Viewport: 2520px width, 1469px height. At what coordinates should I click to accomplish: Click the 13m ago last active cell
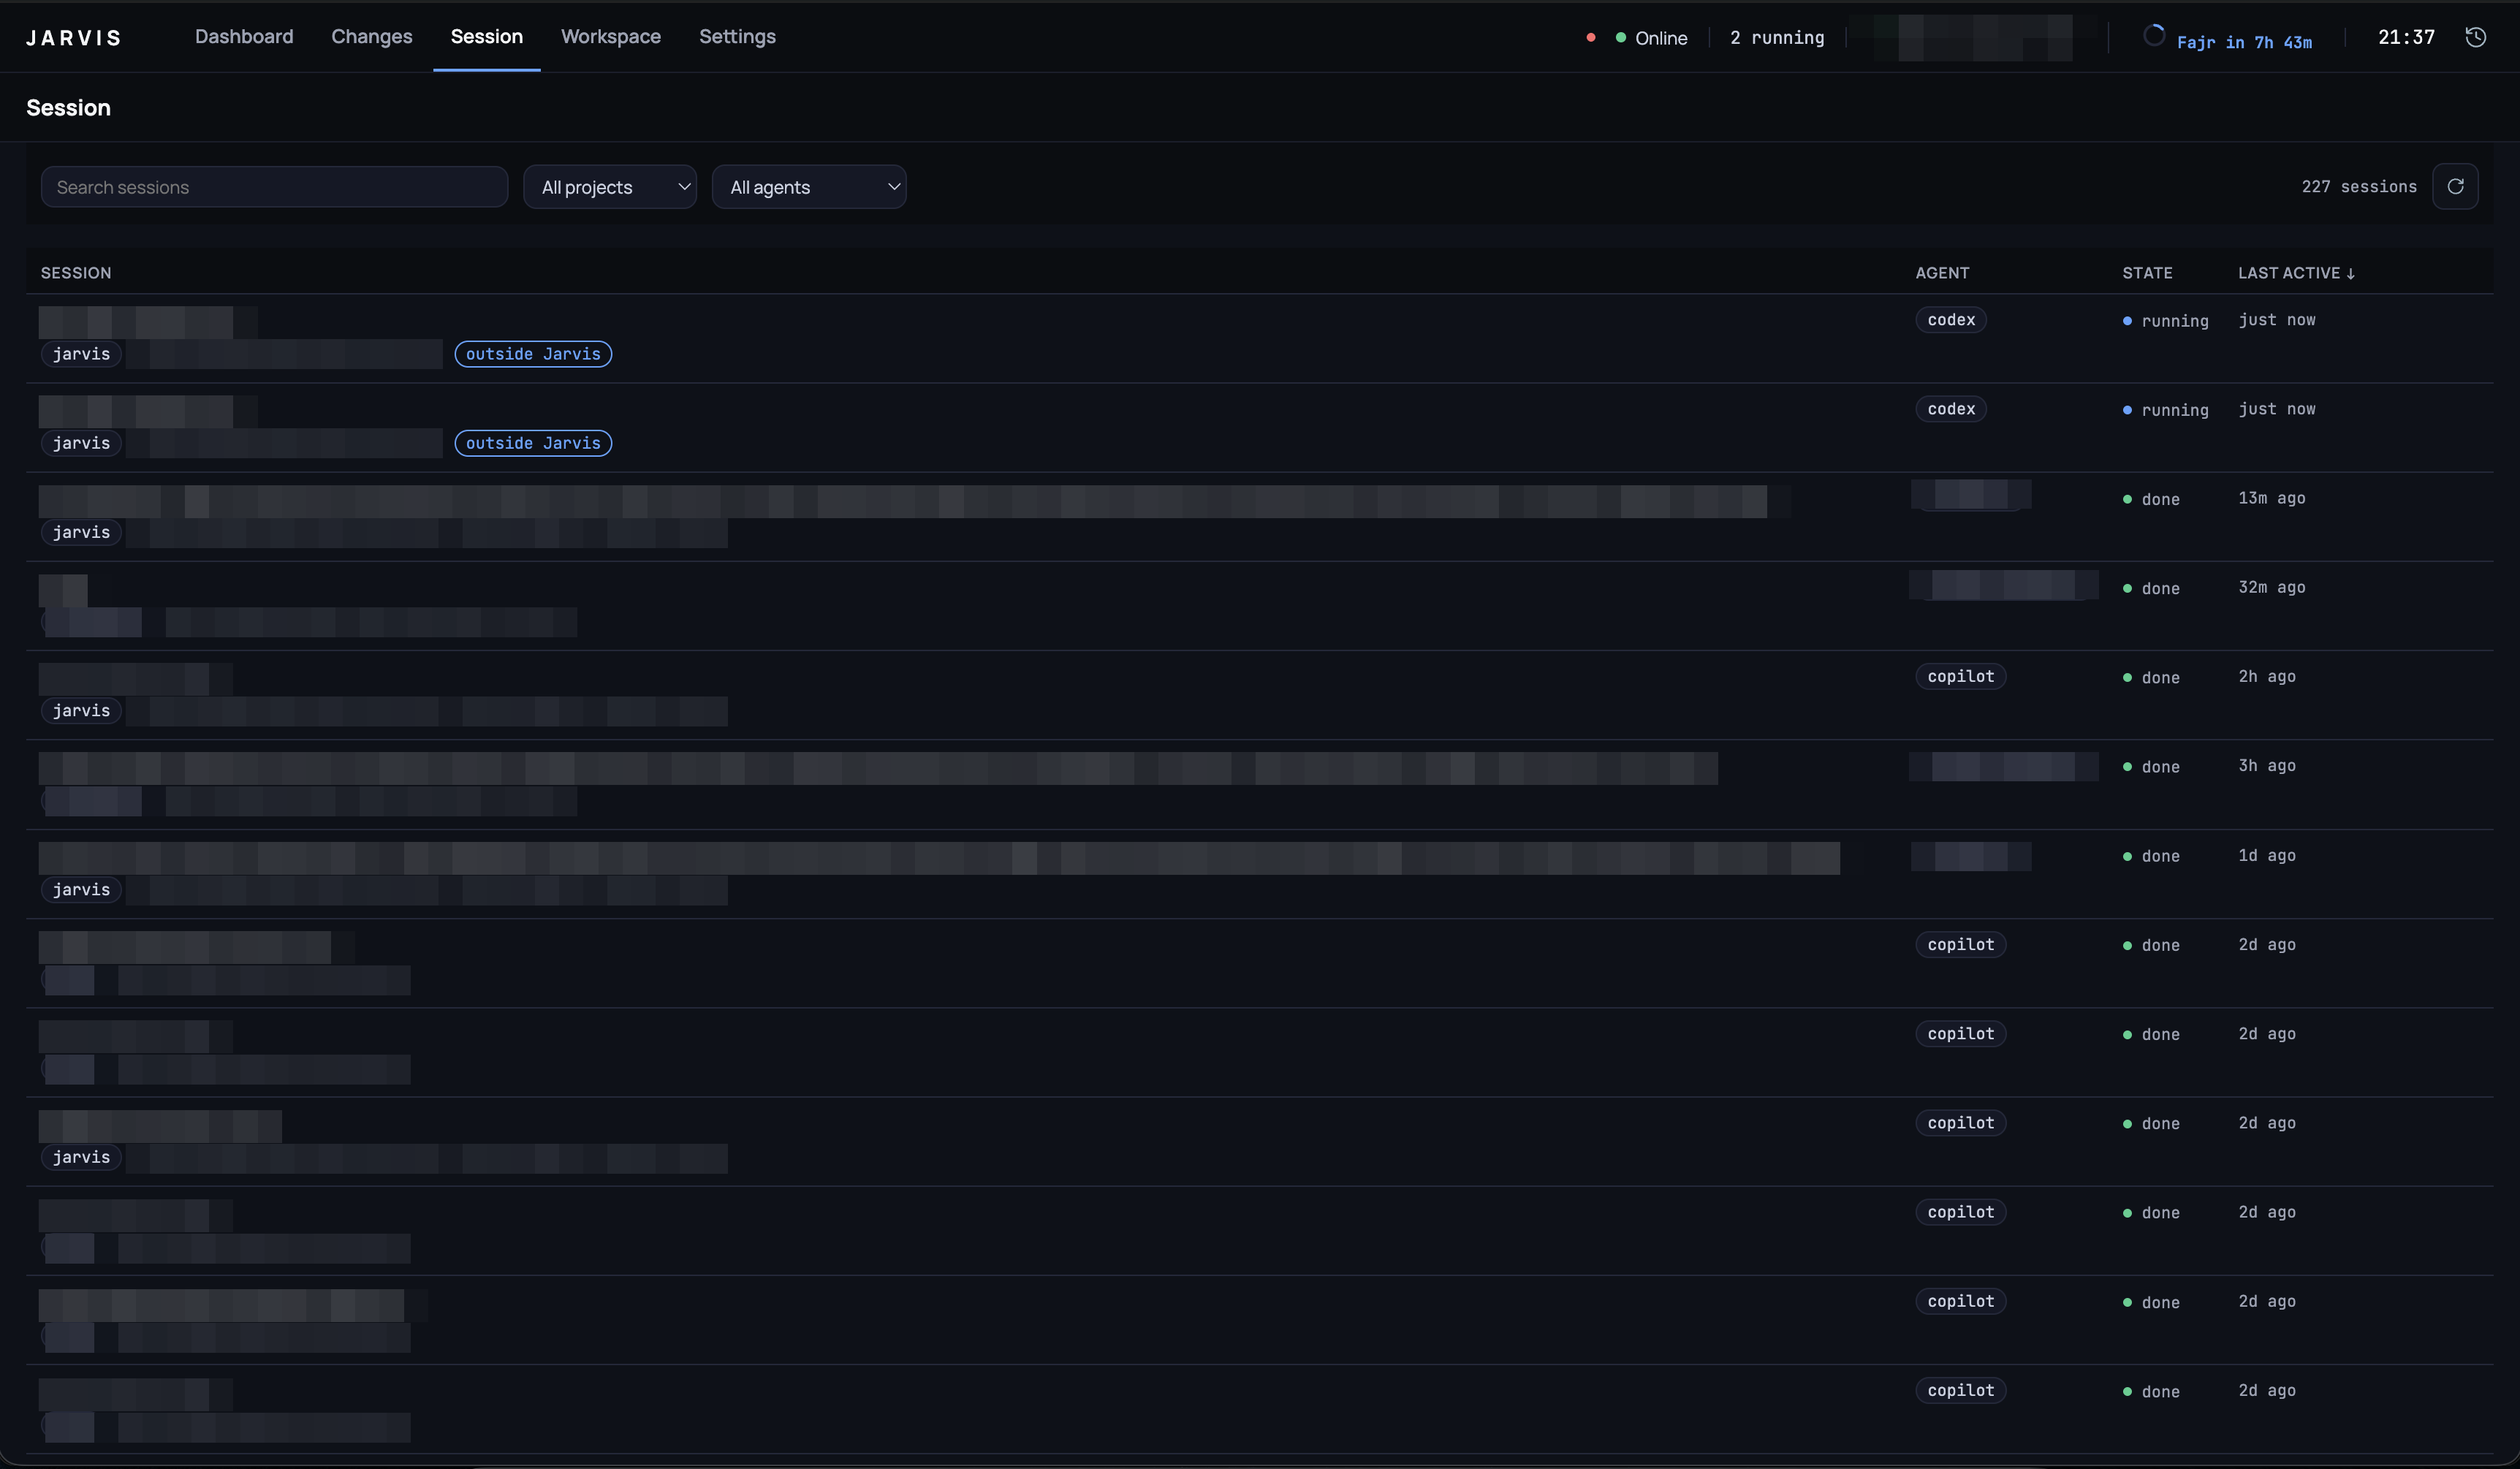pyautogui.click(x=2271, y=498)
